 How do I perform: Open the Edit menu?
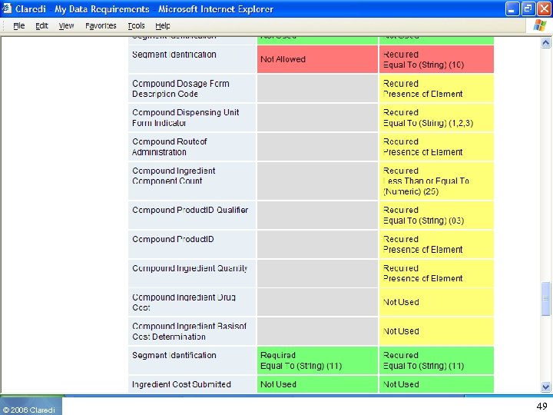click(41, 26)
